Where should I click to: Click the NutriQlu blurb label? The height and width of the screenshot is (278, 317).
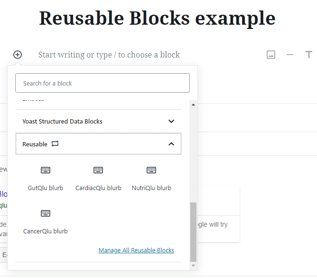[151, 188]
